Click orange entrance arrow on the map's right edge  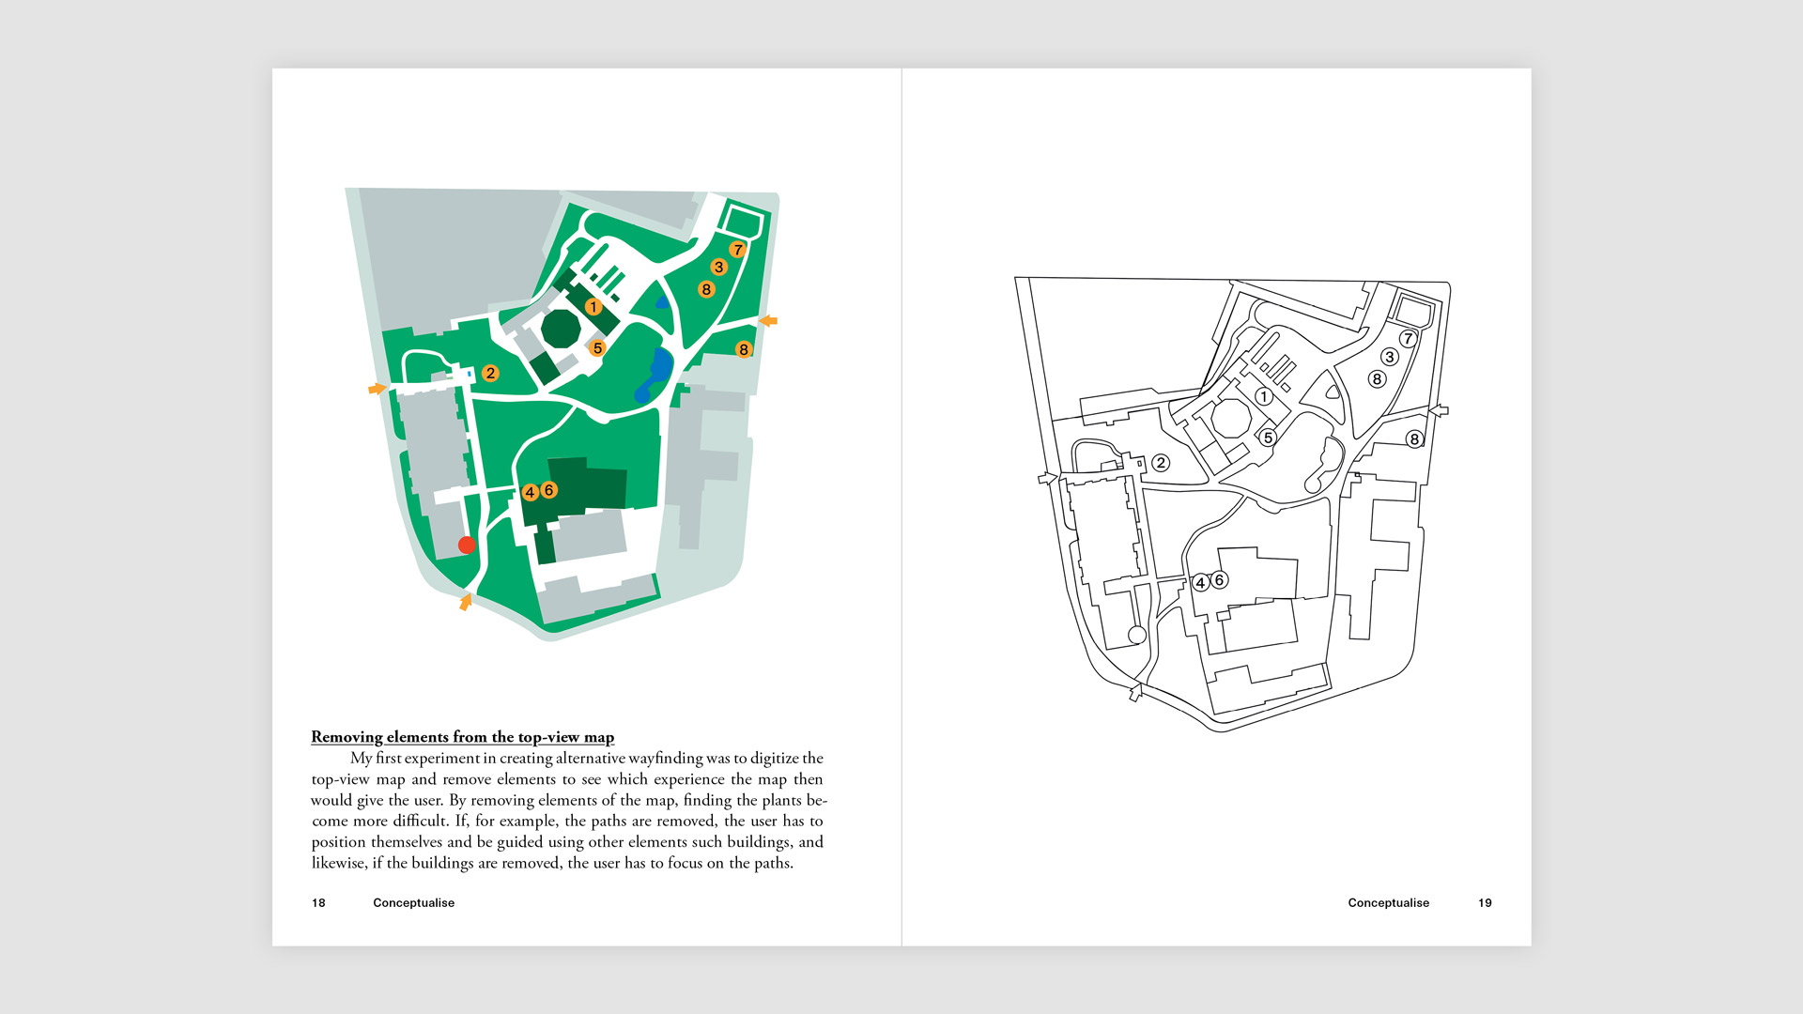point(768,321)
